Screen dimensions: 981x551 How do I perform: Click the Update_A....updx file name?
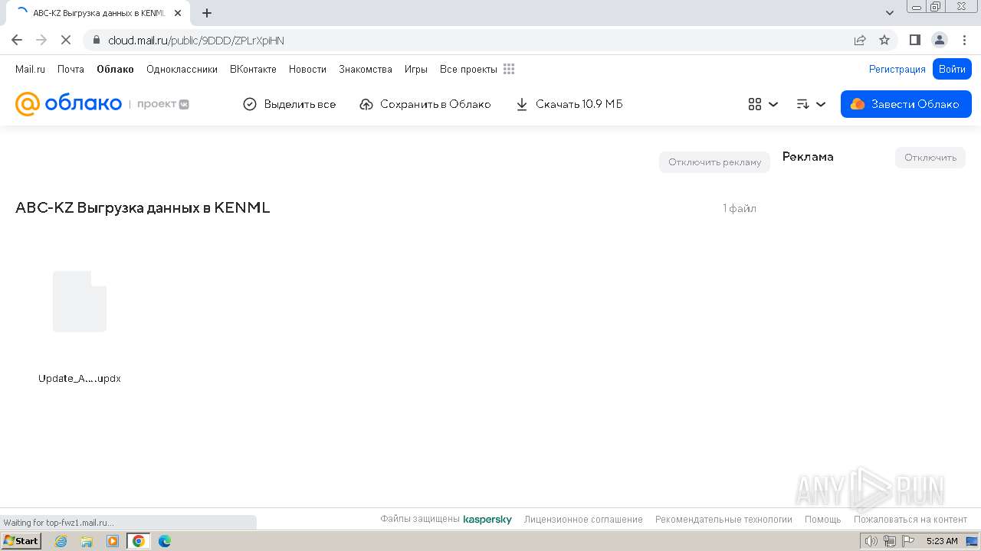pos(80,378)
